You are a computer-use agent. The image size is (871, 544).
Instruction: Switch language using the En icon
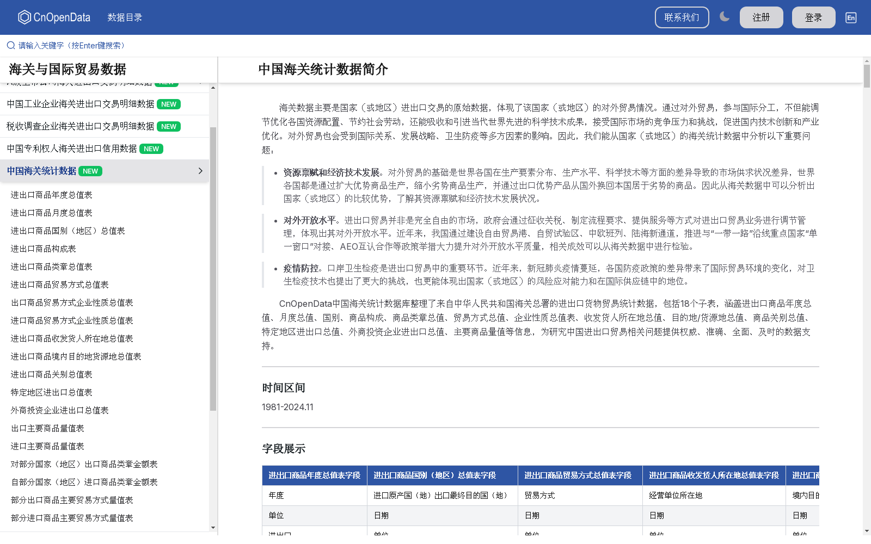pos(850,17)
